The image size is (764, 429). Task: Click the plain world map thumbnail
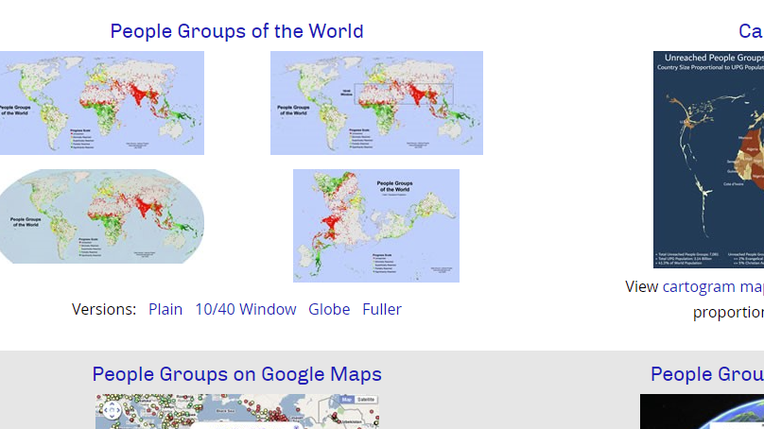point(102,103)
